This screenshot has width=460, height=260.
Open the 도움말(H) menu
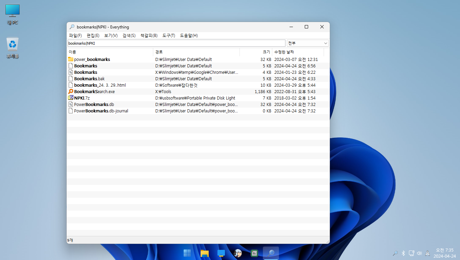point(189,36)
